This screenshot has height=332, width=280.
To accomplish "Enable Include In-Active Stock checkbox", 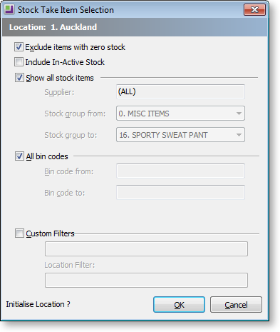I will [19, 62].
